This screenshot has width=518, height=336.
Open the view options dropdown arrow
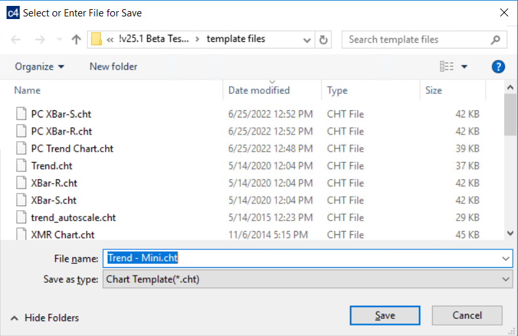[x=464, y=66]
